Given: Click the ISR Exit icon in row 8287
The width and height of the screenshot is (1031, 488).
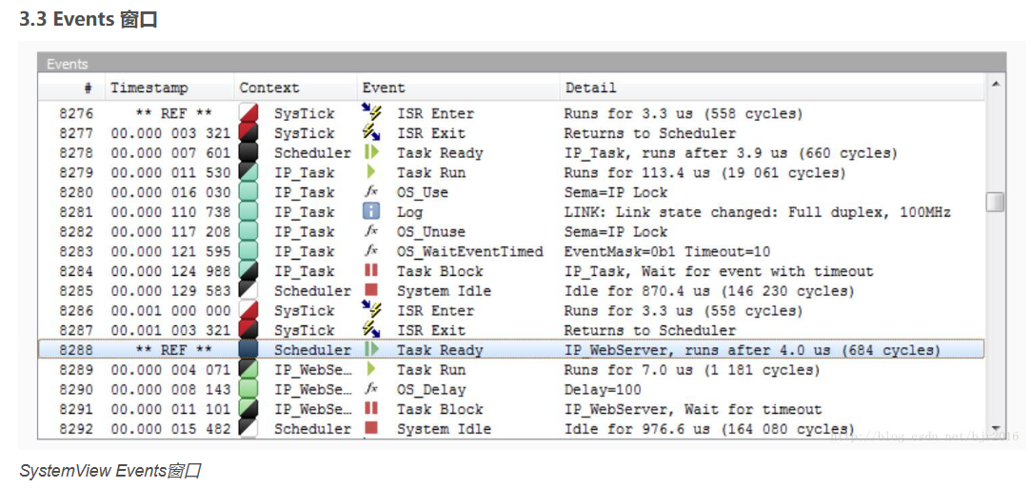Looking at the screenshot, I should coord(371,330).
